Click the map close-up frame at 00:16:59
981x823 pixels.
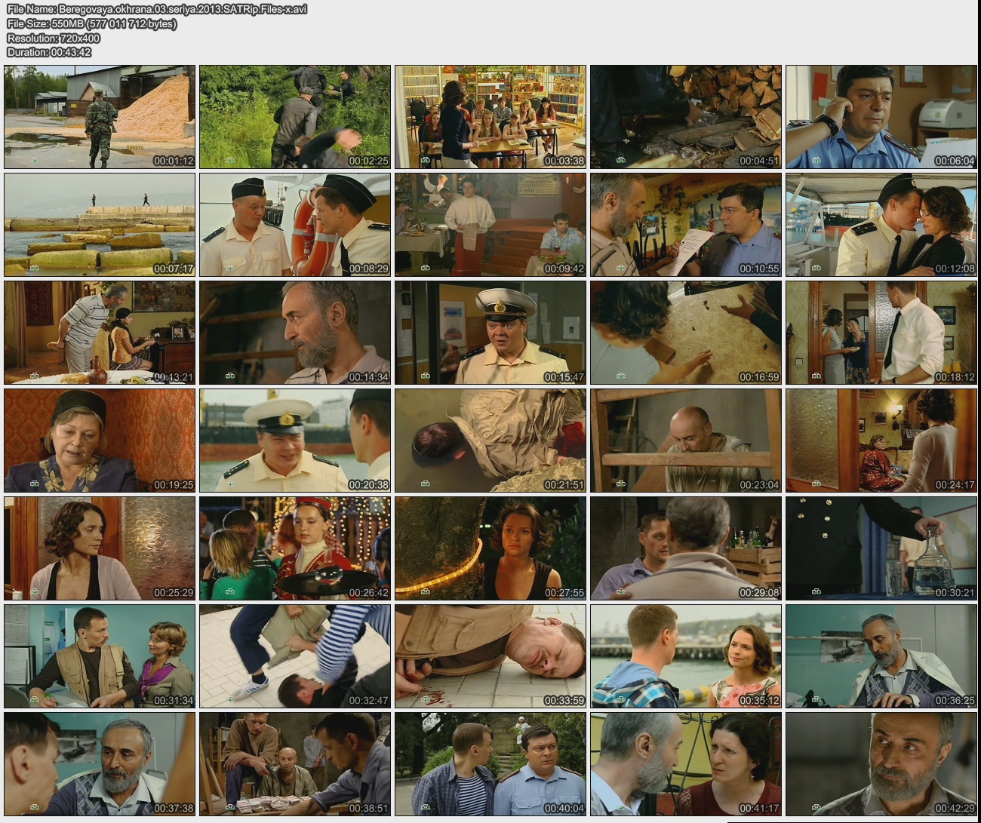685,333
